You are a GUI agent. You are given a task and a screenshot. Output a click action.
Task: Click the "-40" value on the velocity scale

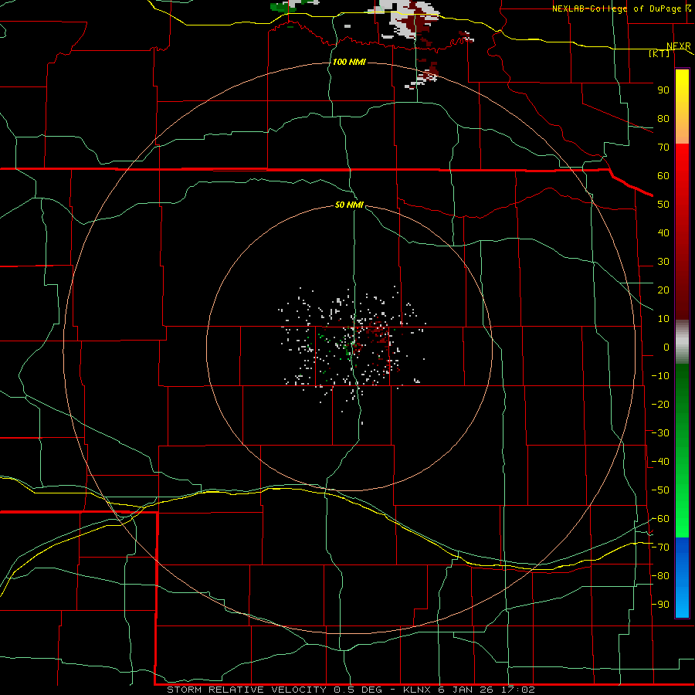pyautogui.click(x=660, y=462)
